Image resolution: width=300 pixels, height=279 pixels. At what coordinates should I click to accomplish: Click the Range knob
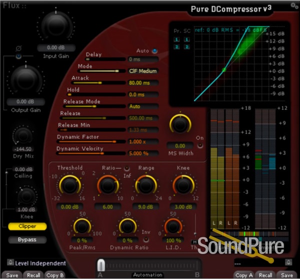(x=146, y=185)
